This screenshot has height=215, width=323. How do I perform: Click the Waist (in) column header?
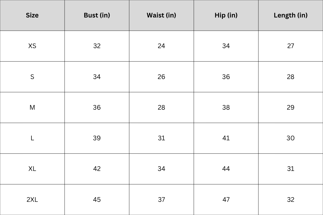(161, 15)
